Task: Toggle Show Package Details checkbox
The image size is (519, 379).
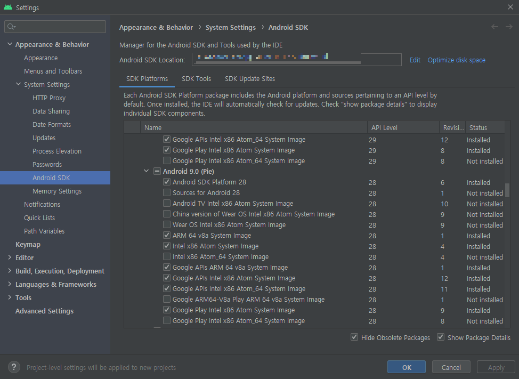Action: click(x=441, y=337)
